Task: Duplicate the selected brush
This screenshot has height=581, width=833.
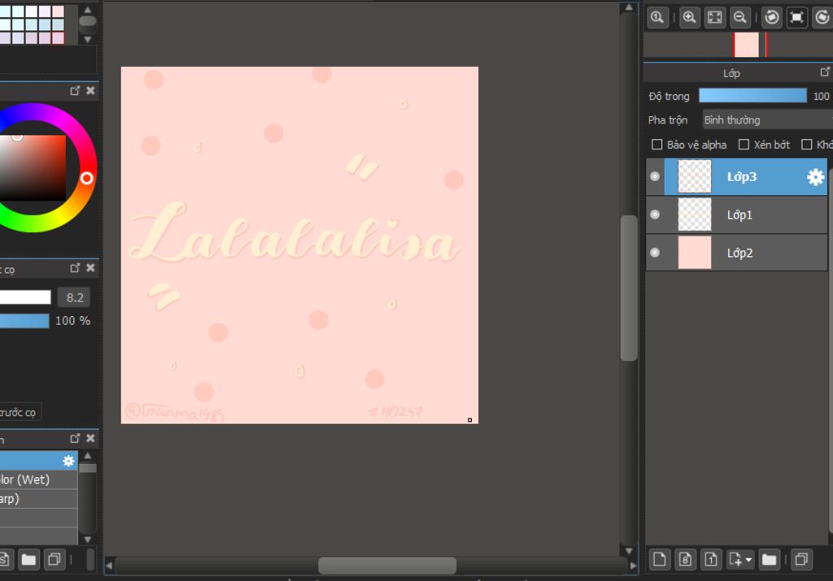Action: (55, 559)
